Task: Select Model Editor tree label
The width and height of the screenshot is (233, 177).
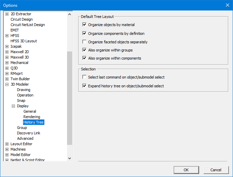Action: (21, 155)
